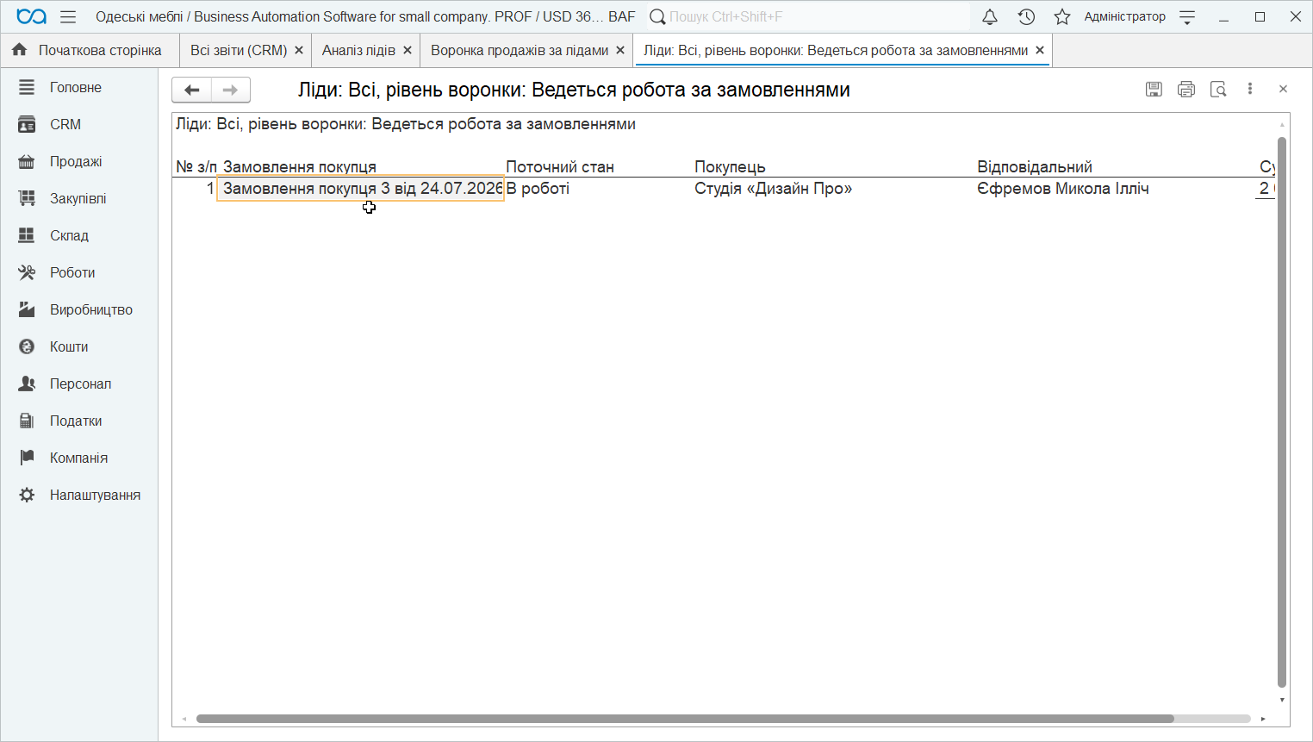This screenshot has width=1313, height=742.
Task: Click the Покупець column header
Action: 730,167
